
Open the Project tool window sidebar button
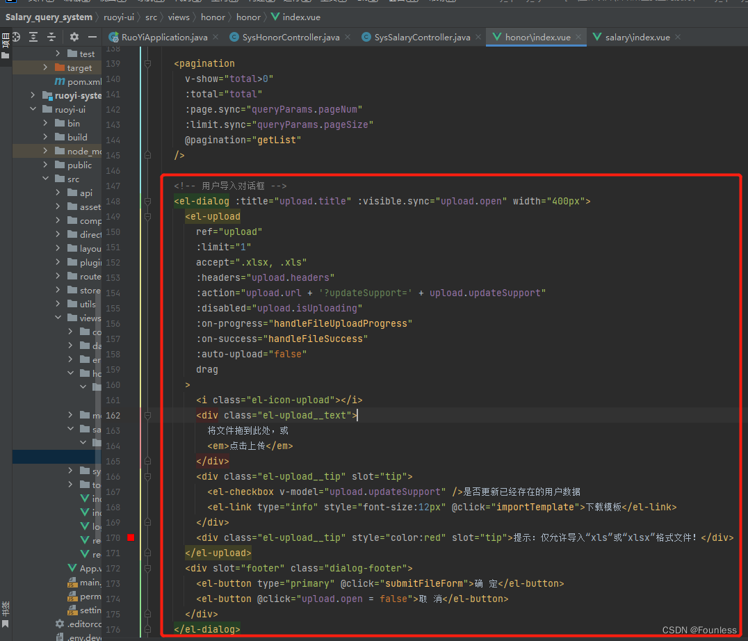click(6, 46)
